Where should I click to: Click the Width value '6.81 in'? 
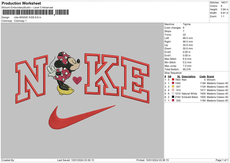(x=224, y=13)
